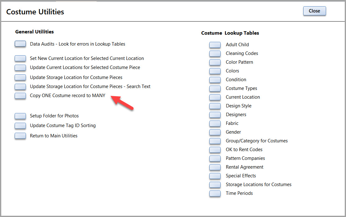Click button for Update Storage Location Search Text
Image resolution: width=346 pixels, height=217 pixels.
(20, 86)
